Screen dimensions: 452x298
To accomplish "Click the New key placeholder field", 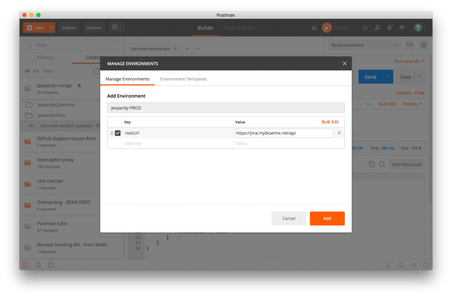I will point(177,143).
